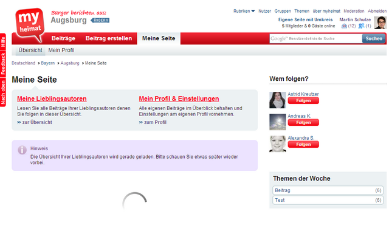Switch to the Beiträge tab

[63, 38]
